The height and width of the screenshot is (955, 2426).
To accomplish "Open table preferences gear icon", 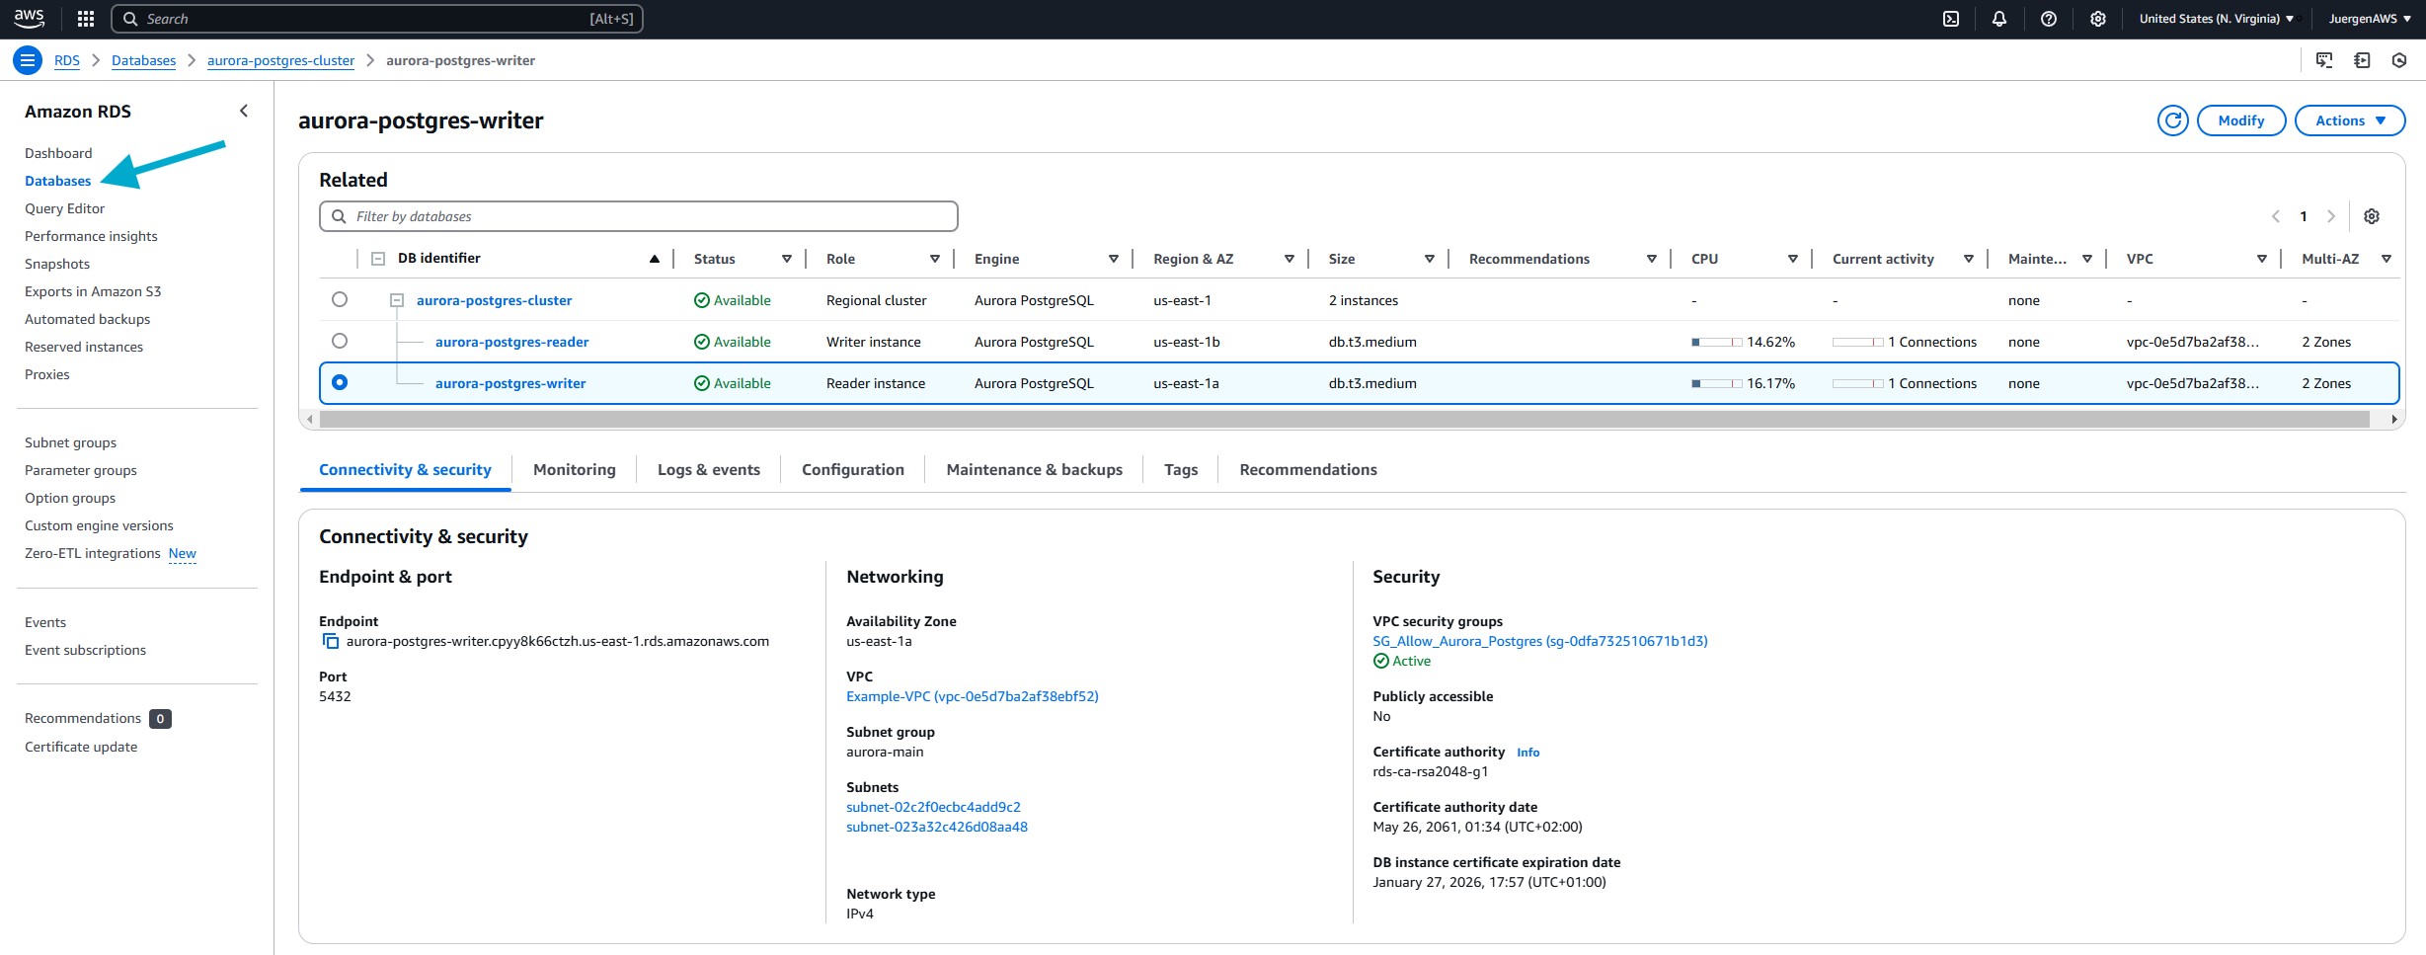I will pos(2371,216).
